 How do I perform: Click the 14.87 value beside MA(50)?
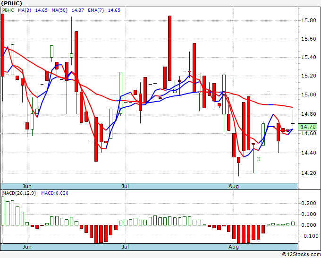click(x=77, y=10)
